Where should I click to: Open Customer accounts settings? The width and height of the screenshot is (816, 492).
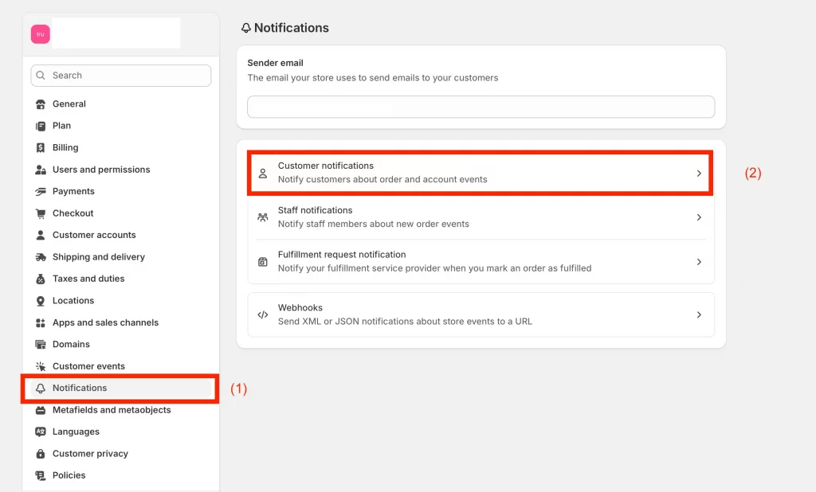coord(121,235)
